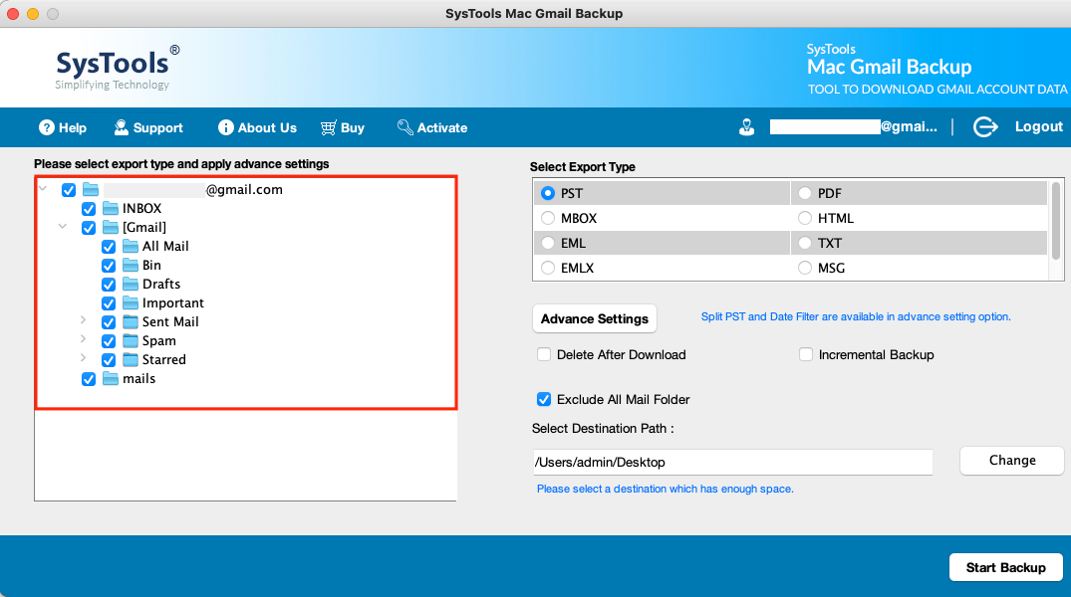Viewport: 1071px width, 597px height.
Task: Expand the Starred folder
Action: click(x=83, y=357)
